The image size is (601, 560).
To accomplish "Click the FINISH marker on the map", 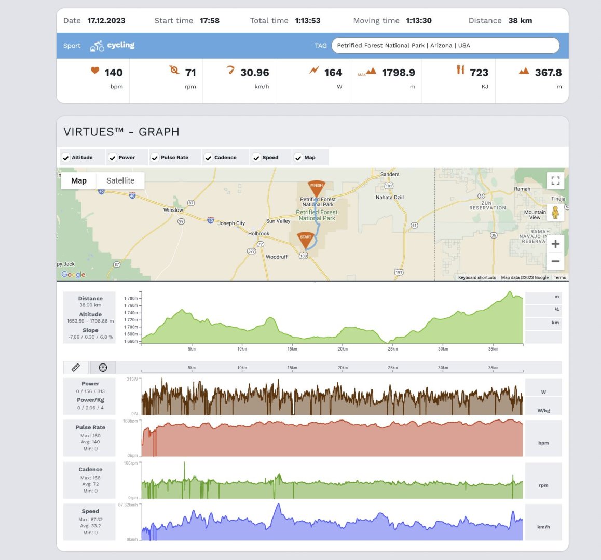I will coord(317,188).
